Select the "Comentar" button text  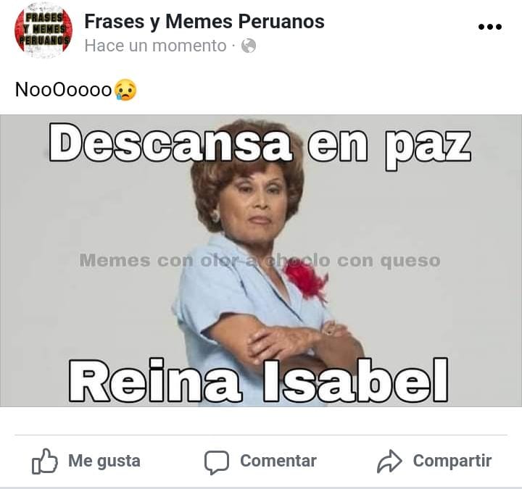click(x=278, y=461)
